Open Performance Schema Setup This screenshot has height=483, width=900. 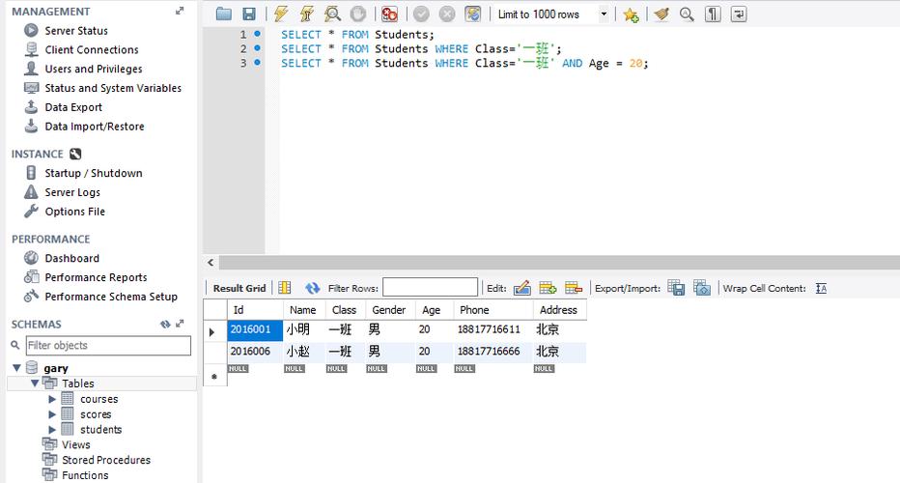(111, 297)
